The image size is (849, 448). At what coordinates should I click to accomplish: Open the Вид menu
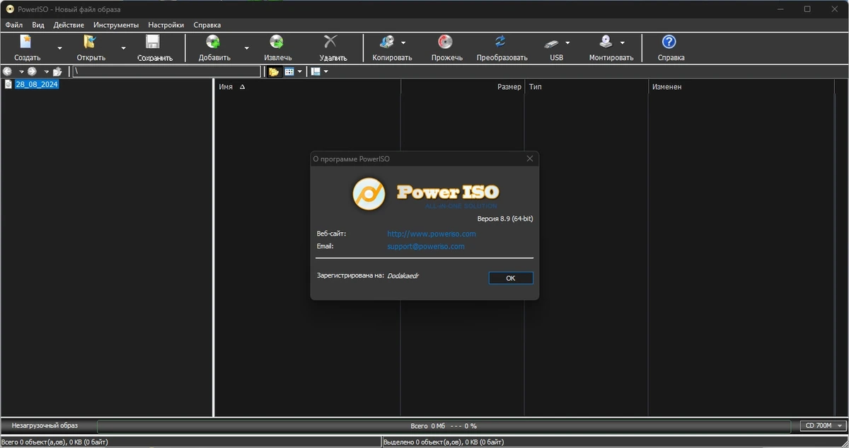tap(38, 25)
